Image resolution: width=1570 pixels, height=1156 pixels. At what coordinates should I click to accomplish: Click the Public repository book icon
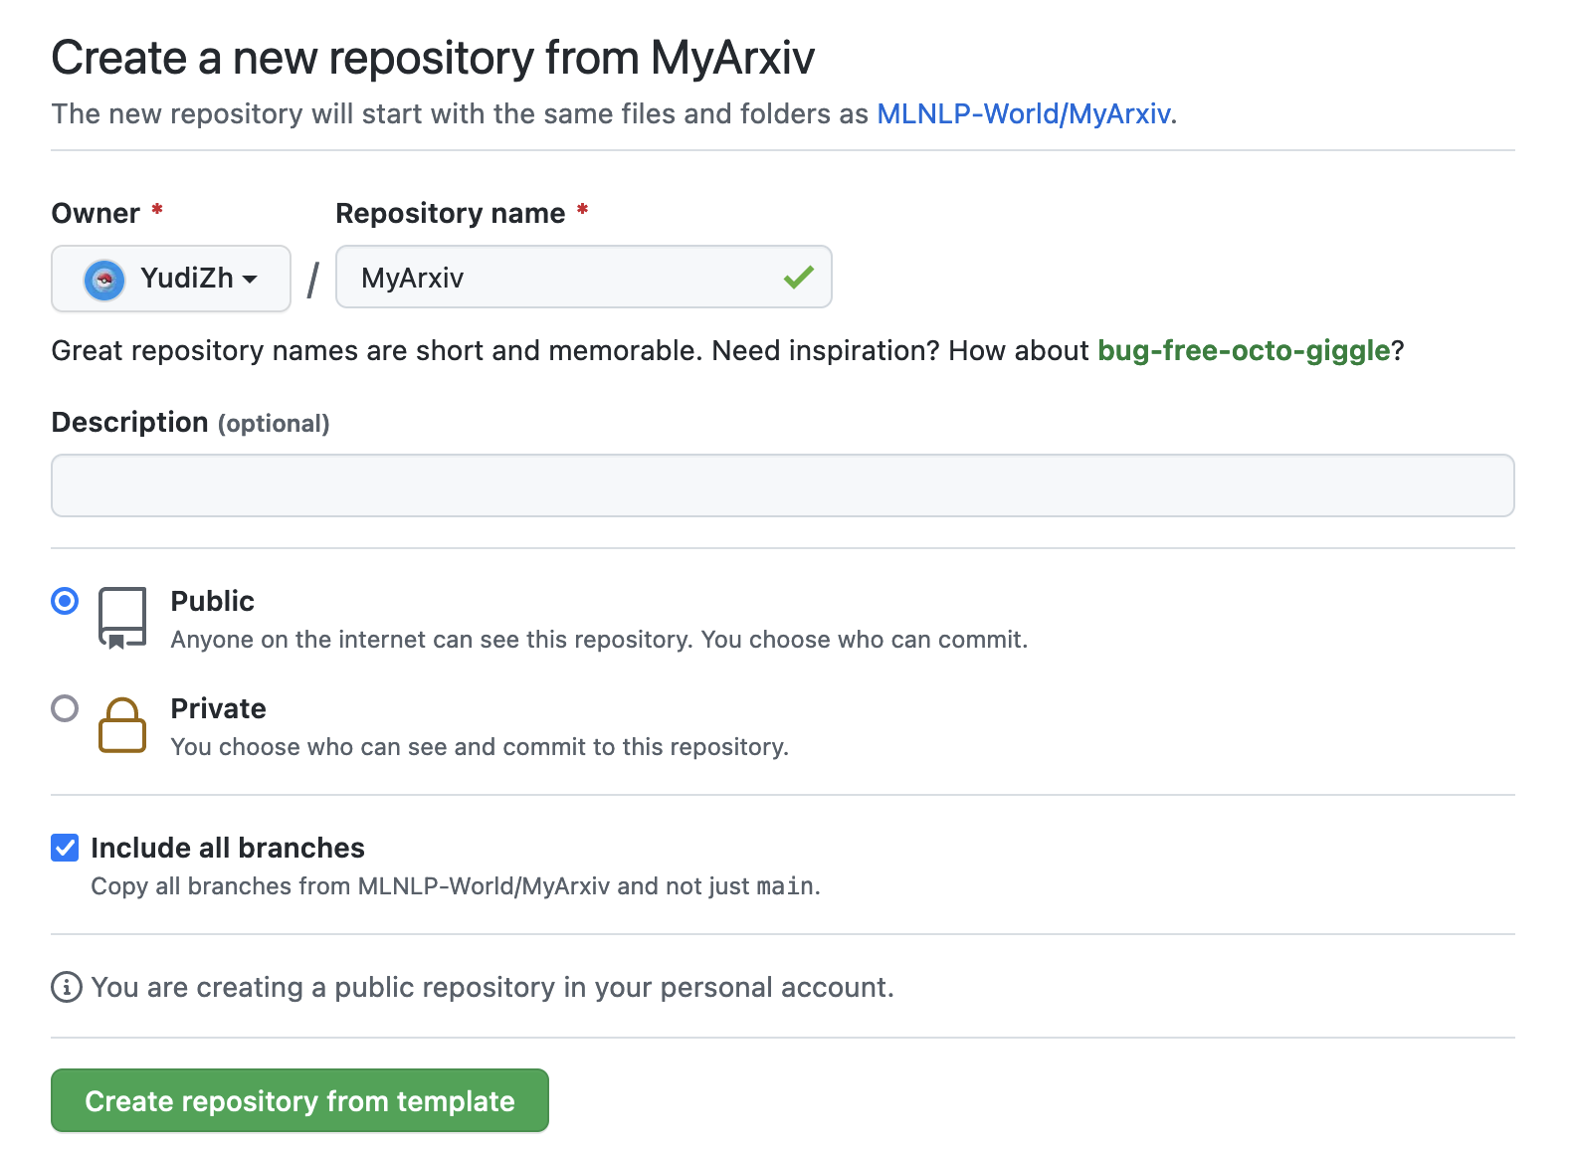(x=122, y=618)
